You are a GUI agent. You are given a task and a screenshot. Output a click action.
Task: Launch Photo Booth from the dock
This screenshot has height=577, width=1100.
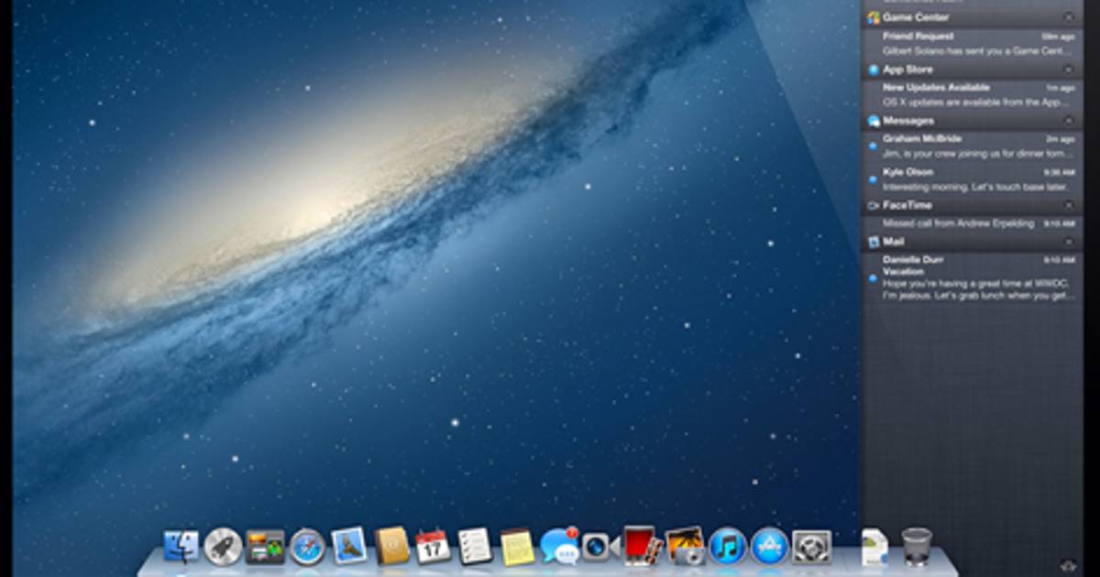[x=642, y=547]
